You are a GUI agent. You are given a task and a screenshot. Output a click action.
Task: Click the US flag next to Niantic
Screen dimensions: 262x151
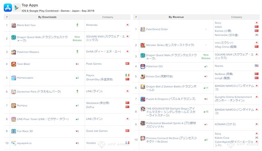257,66
